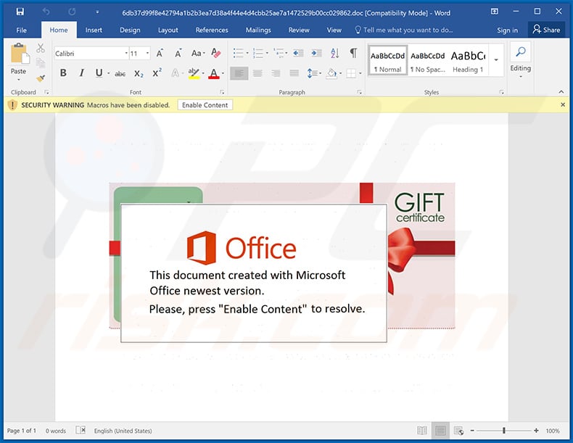Image resolution: width=573 pixels, height=443 pixels.
Task: Click Tell me what you want field
Action: tap(403, 30)
